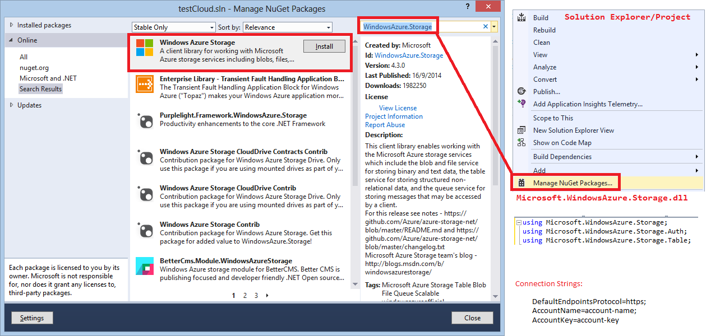Select the All source under Online
Viewport: 720px width, 336px height.
point(24,57)
